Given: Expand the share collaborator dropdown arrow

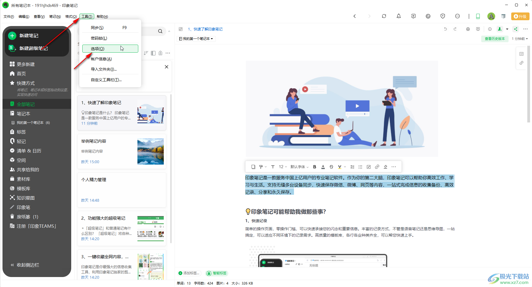Looking at the screenshot, I should pyautogui.click(x=507, y=29).
